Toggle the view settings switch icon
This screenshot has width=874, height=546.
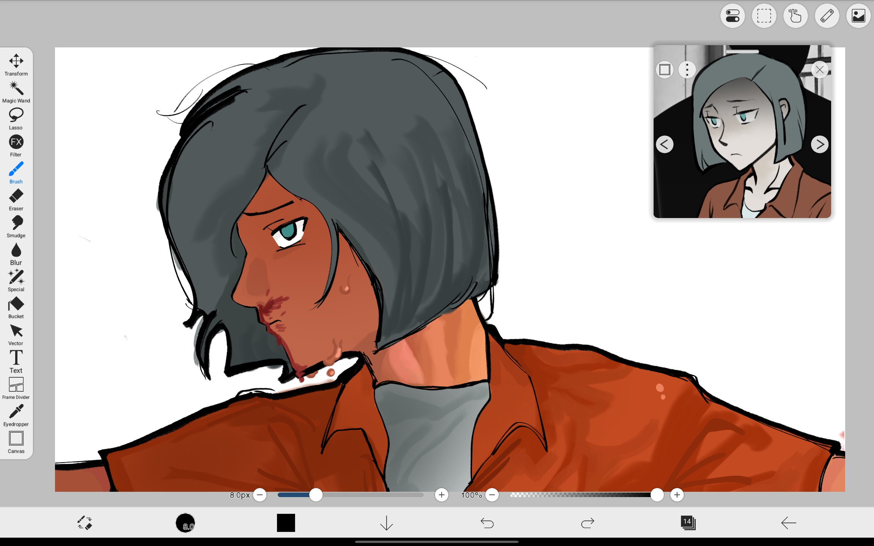tap(733, 16)
